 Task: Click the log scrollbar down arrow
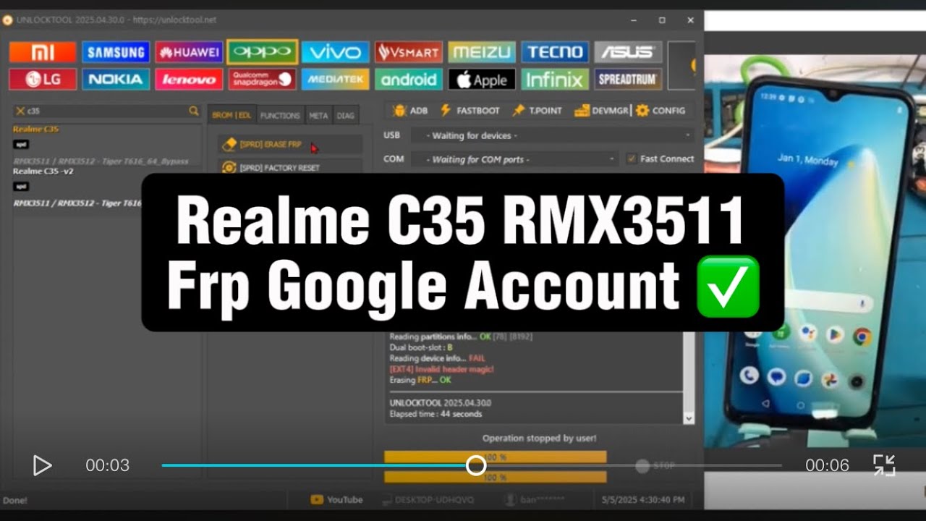click(689, 418)
